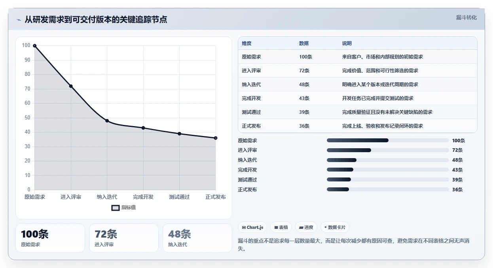Click the chart point at 纳入迭代

tap(107, 121)
